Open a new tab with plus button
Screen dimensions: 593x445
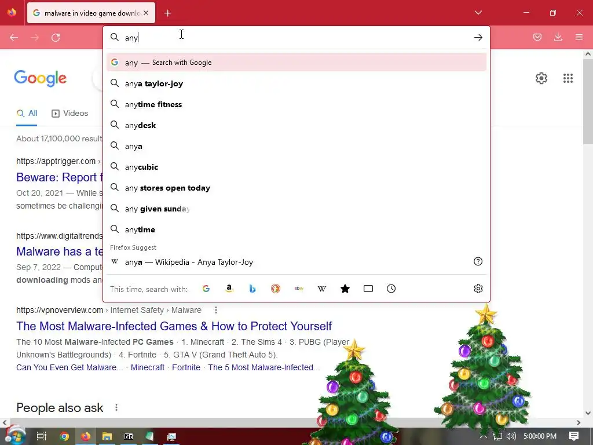pyautogui.click(x=168, y=13)
